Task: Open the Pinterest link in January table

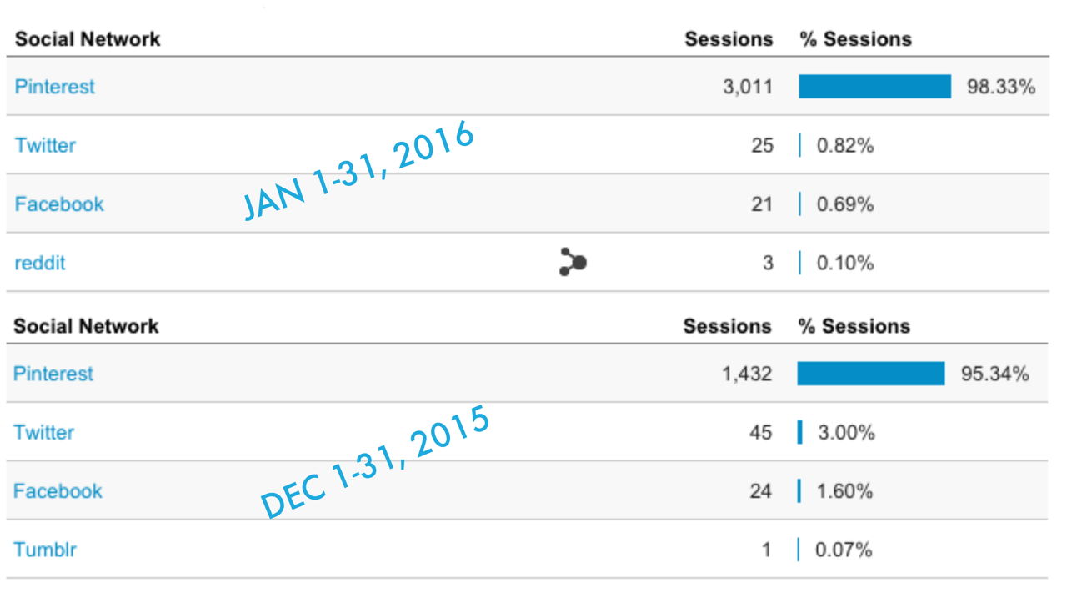Action: (55, 87)
